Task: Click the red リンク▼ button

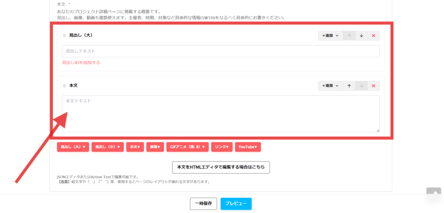Action: pos(222,147)
